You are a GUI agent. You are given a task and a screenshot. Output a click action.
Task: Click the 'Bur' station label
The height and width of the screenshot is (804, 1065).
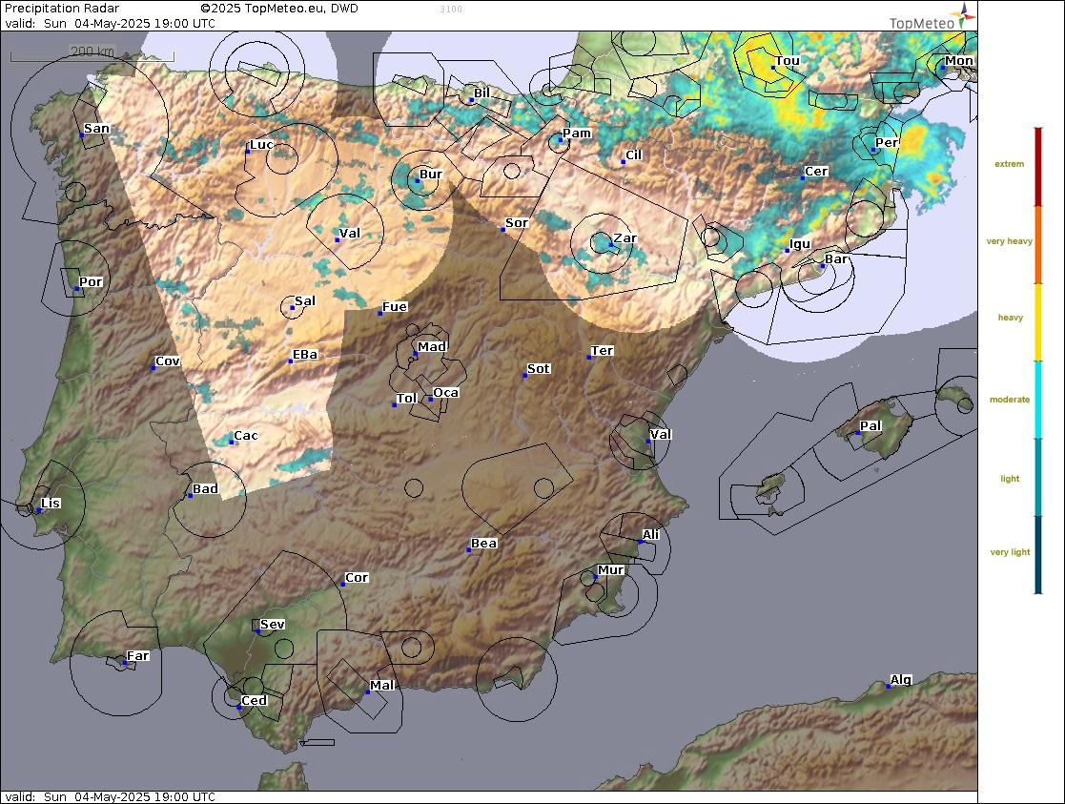pos(431,174)
